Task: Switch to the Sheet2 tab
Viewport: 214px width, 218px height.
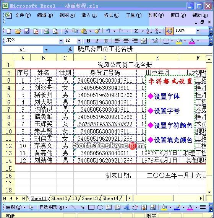Action: coord(59,198)
